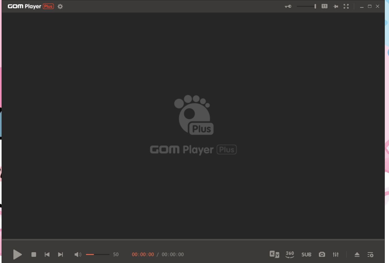389x263 pixels.
Task: Capture a screenshot with the camera icon
Action: click(x=322, y=254)
